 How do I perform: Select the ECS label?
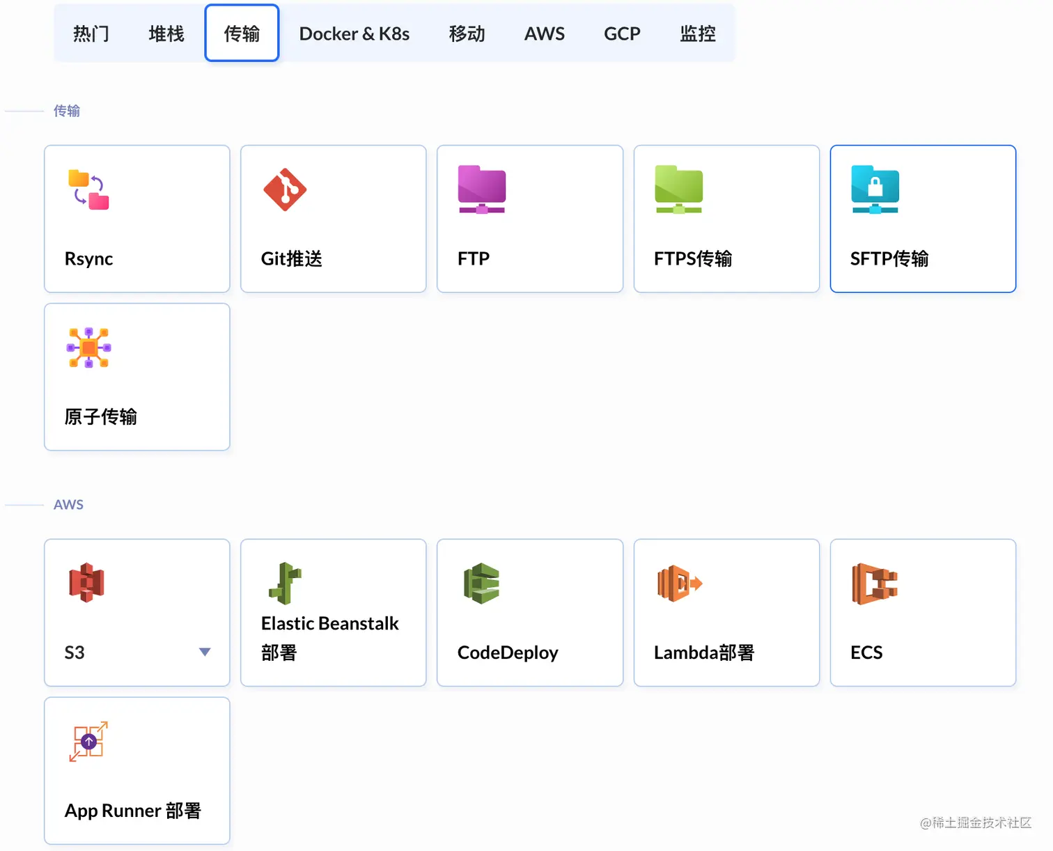point(866,653)
